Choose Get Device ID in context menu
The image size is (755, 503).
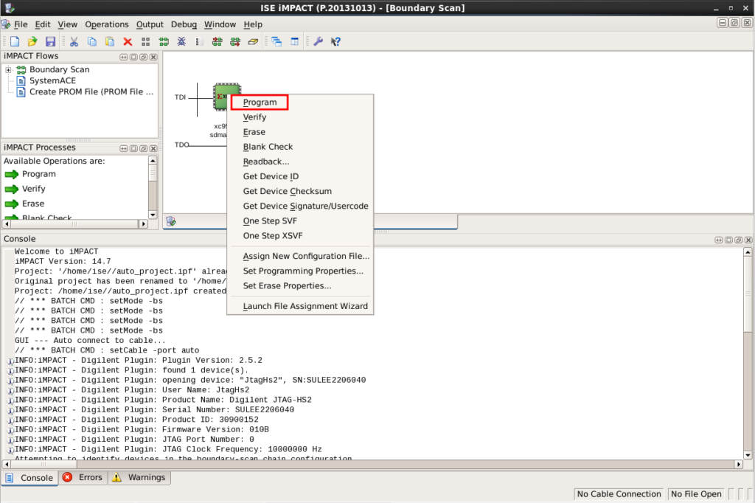(x=271, y=176)
